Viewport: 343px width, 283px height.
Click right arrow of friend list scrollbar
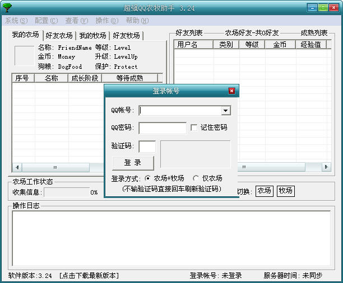(327, 167)
